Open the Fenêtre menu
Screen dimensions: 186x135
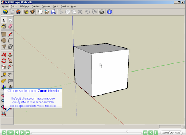click(65, 6)
